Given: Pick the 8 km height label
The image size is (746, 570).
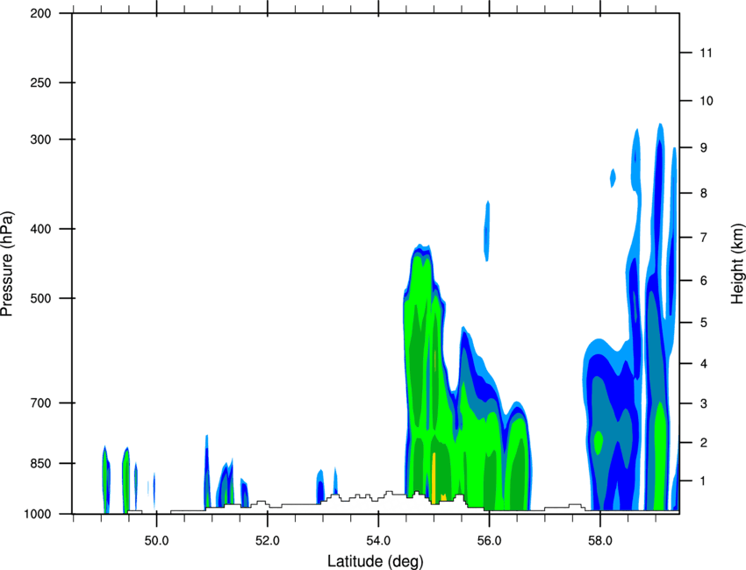Looking at the screenshot, I should tap(703, 193).
